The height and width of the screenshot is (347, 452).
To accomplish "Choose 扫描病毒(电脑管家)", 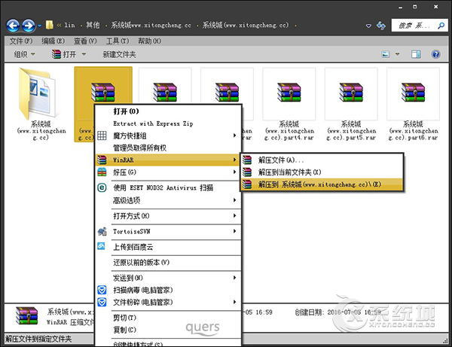I will (x=168, y=290).
